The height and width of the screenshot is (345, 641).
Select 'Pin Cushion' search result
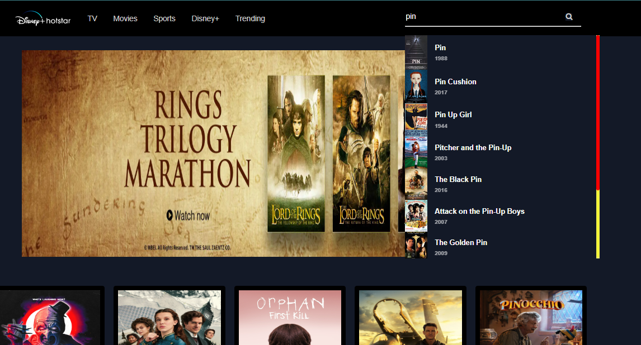point(501,86)
